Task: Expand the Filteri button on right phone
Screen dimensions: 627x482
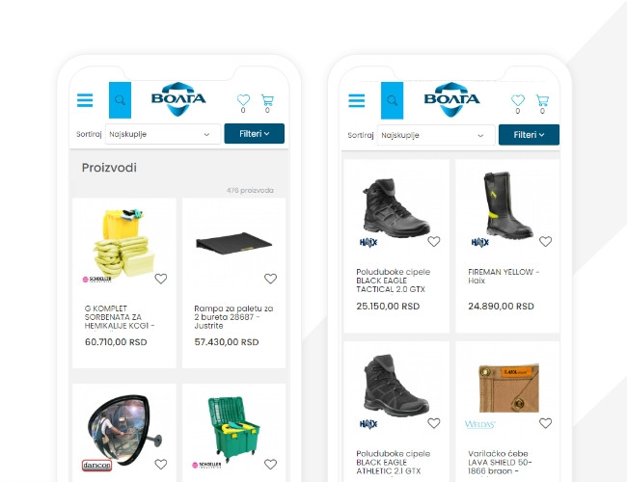Action: pos(529,135)
